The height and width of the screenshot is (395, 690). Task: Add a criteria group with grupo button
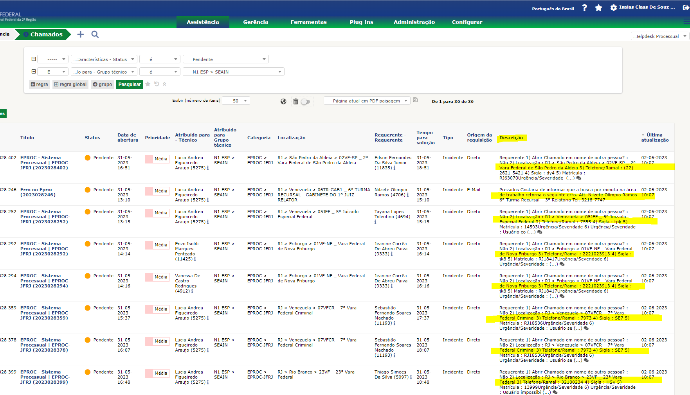click(x=103, y=84)
